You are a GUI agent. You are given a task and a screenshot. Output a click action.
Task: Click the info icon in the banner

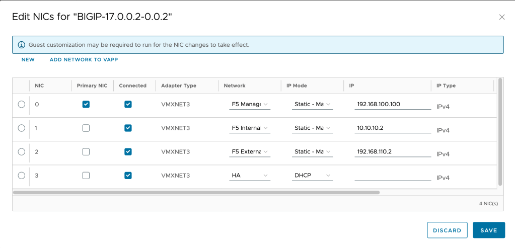point(21,45)
